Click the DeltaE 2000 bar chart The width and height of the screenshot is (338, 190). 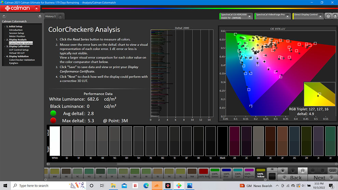(x=182, y=73)
